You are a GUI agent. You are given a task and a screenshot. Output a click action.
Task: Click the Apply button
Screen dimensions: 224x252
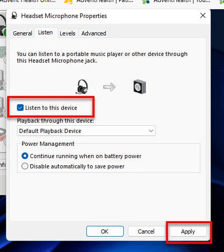click(x=188, y=231)
